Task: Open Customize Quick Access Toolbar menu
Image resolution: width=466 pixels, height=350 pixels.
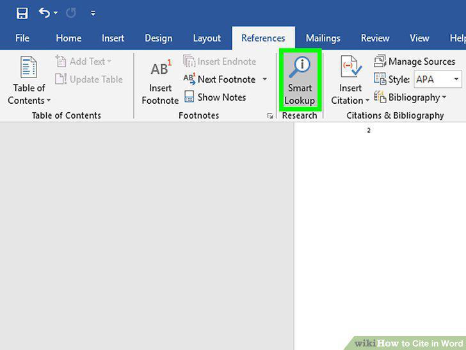Action: pyautogui.click(x=93, y=13)
